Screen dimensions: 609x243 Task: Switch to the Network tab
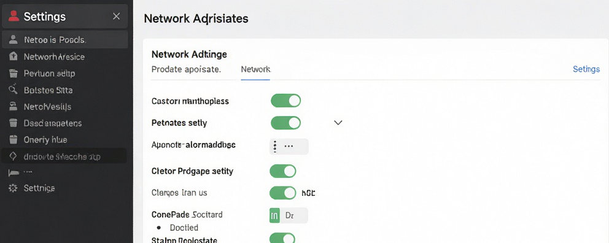(x=255, y=69)
